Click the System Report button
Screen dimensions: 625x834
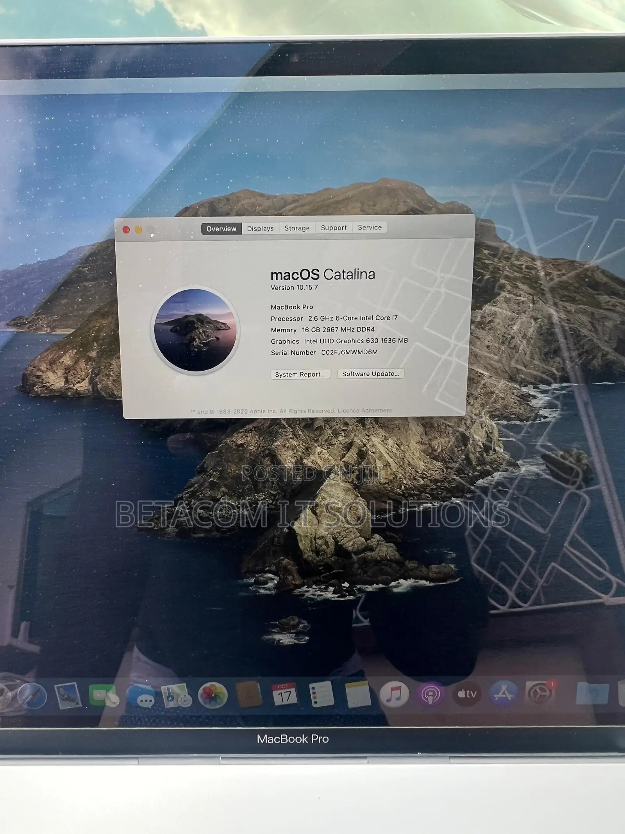[x=300, y=374]
